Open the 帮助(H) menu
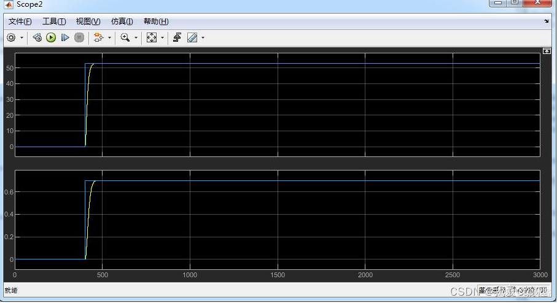Screen dimensions: 557x303 pos(156,21)
